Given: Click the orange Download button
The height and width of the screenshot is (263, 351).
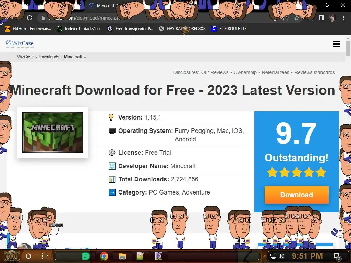Looking at the screenshot, I should [x=296, y=195].
